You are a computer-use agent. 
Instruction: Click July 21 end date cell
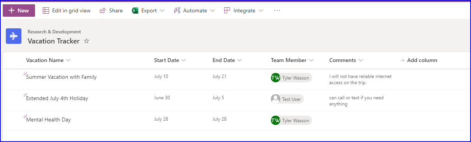(219, 76)
